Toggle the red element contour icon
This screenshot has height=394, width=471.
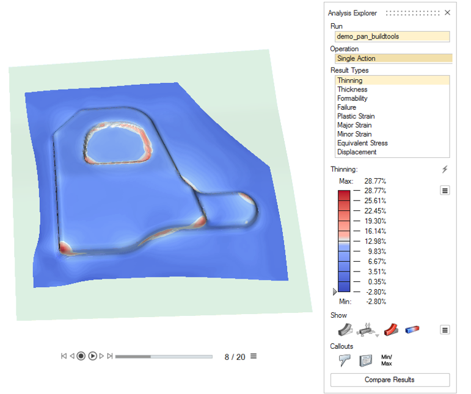tap(391, 330)
